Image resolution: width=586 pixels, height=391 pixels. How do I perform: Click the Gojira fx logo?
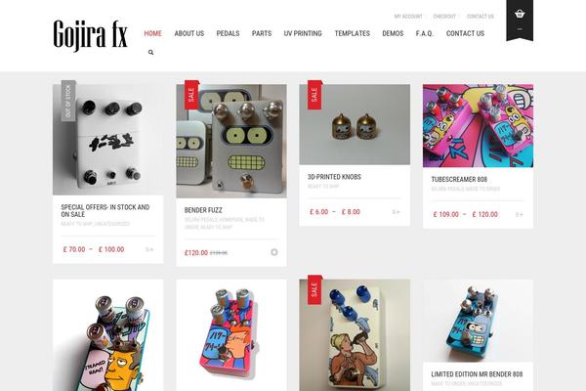coord(91,35)
